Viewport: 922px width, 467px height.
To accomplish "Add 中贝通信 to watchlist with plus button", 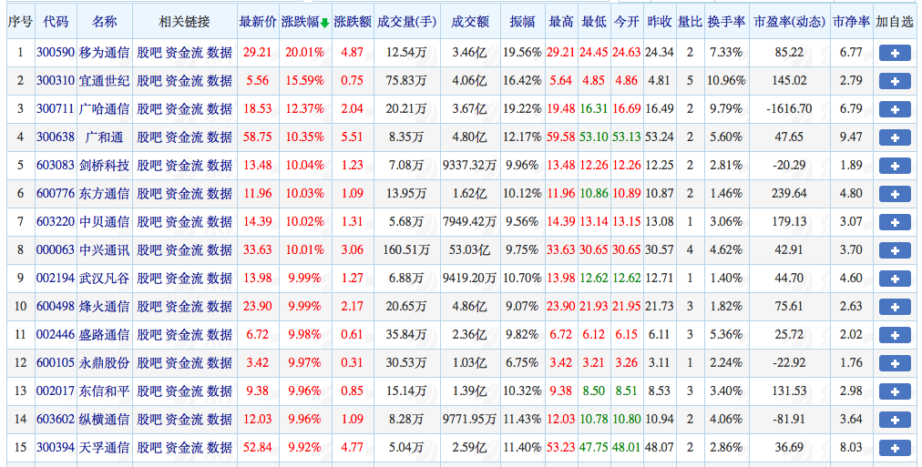I will click(895, 222).
